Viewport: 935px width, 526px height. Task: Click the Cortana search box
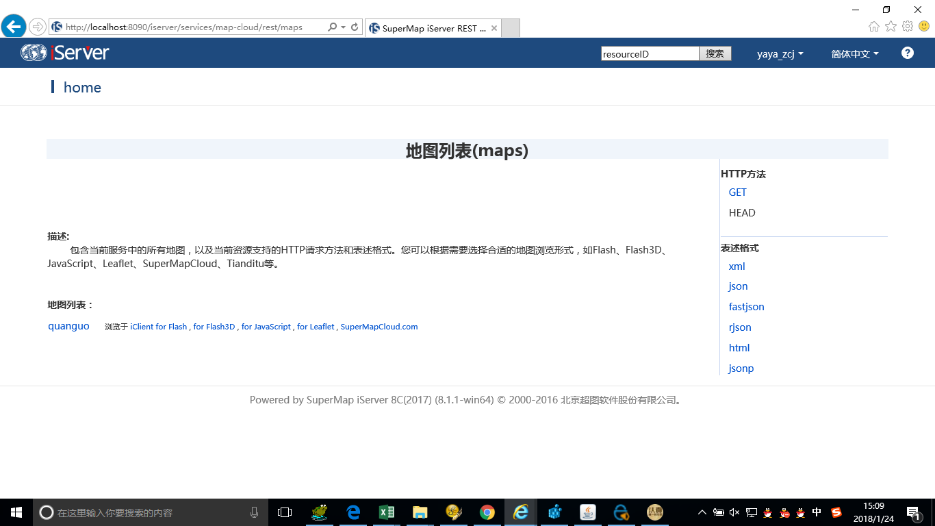pyautogui.click(x=150, y=512)
